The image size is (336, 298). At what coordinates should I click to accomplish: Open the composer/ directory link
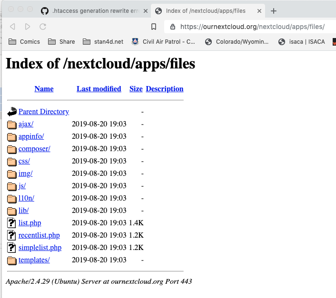pos(34,149)
